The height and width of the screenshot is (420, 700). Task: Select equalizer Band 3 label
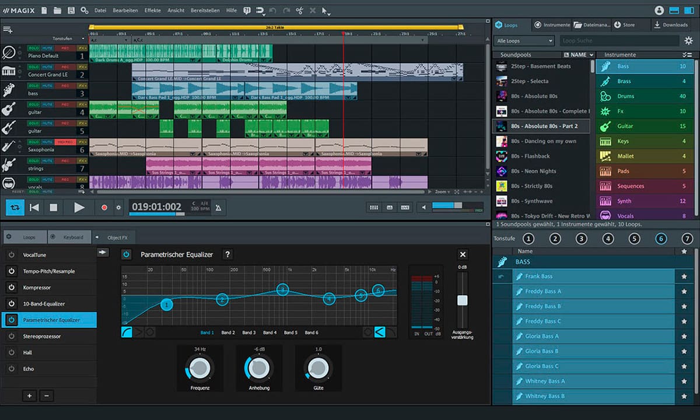pos(249,332)
